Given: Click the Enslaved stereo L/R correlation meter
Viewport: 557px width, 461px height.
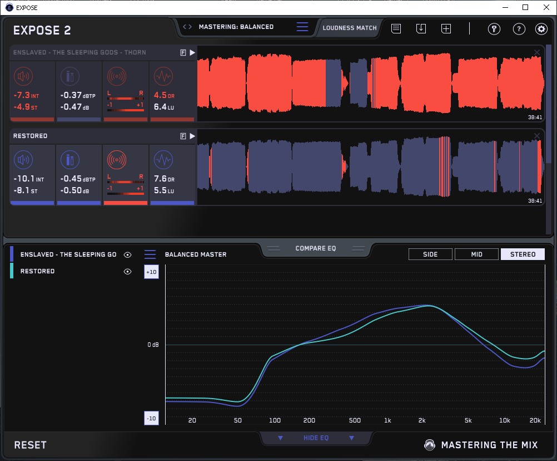Looking at the screenshot, I should pos(126,101).
